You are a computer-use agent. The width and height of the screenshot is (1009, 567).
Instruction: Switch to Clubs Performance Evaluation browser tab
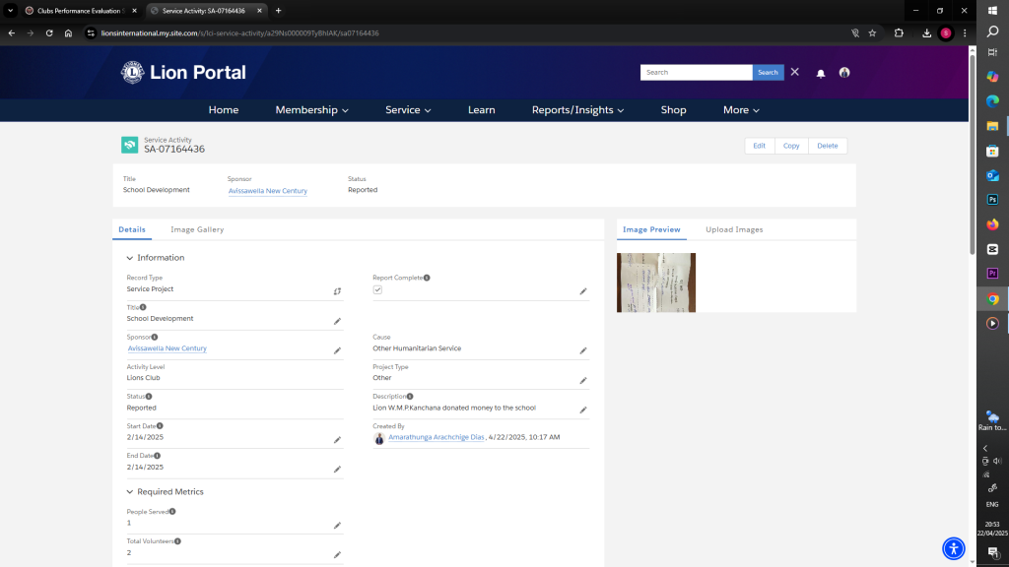(x=79, y=10)
